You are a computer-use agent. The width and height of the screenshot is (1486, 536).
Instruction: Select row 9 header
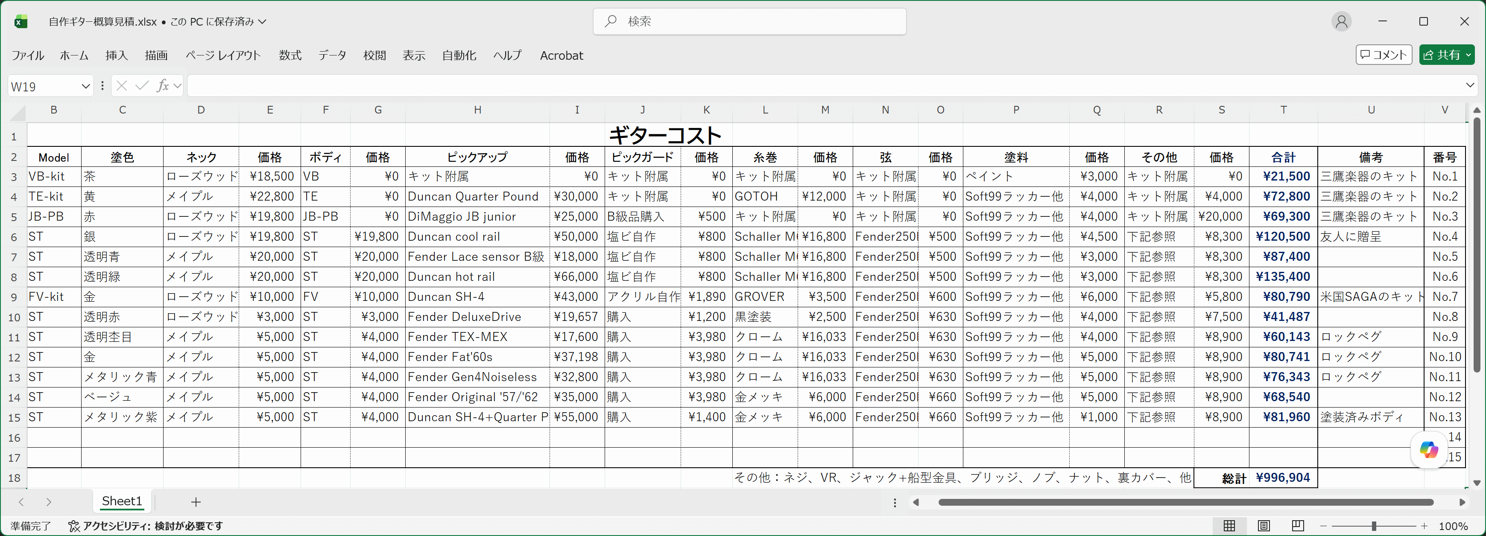[14, 297]
